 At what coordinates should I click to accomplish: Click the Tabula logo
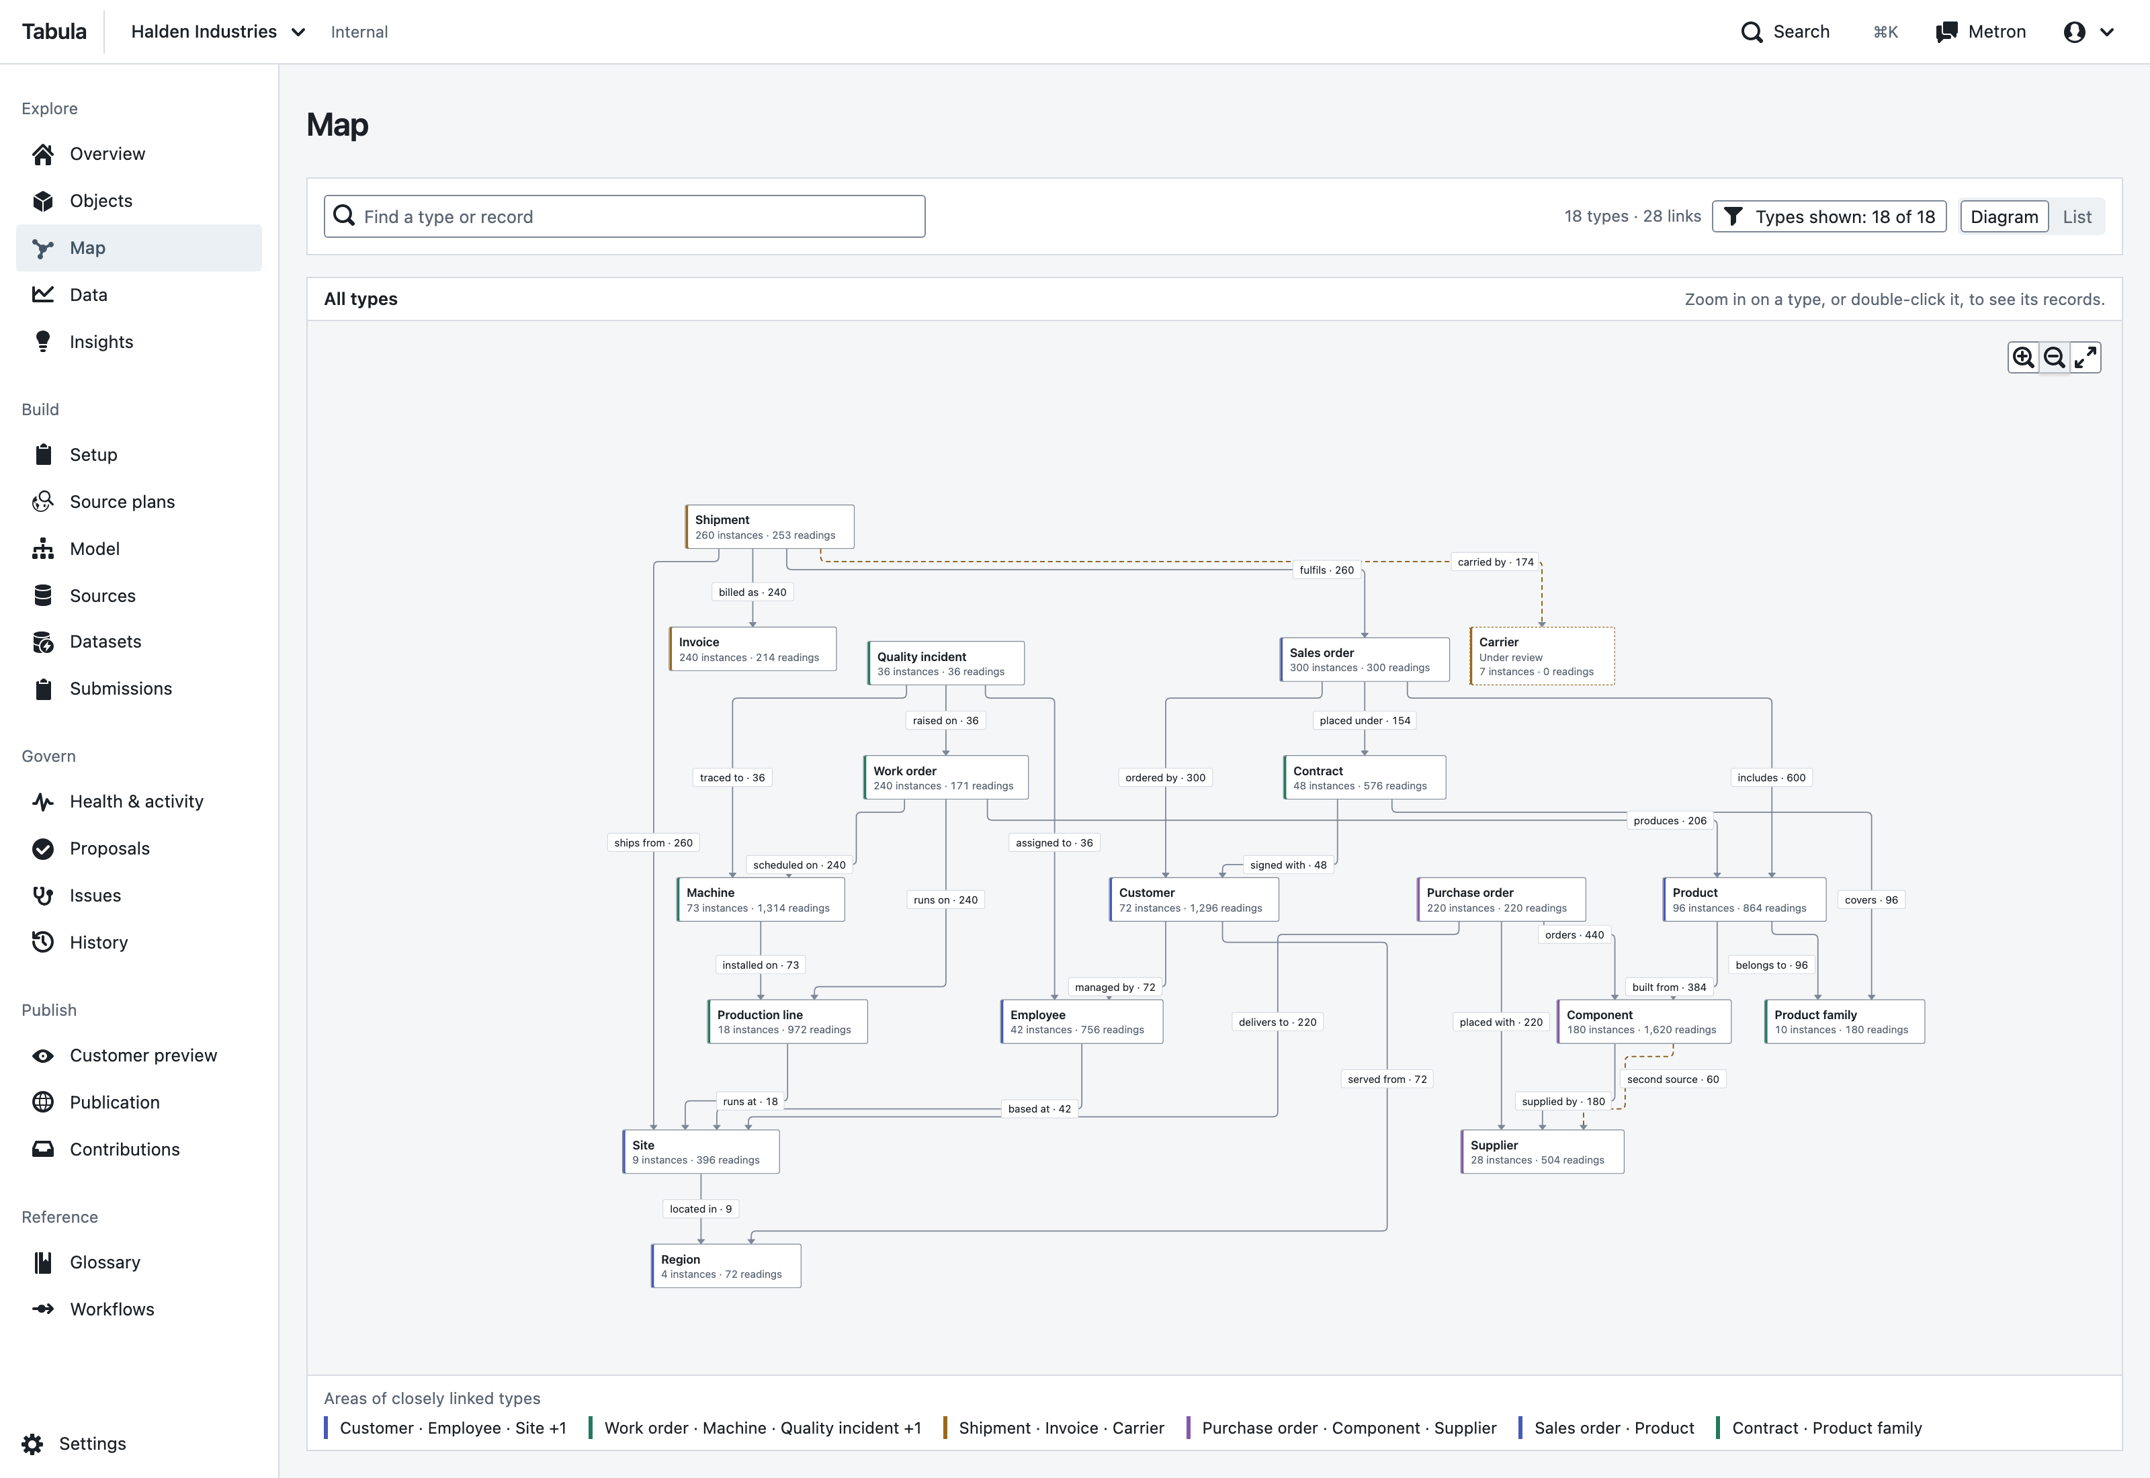point(54,32)
